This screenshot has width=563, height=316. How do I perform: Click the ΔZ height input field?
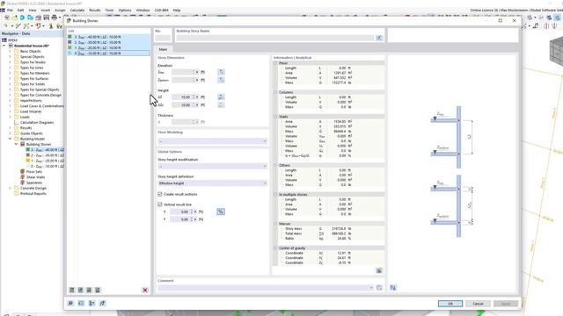(x=183, y=97)
